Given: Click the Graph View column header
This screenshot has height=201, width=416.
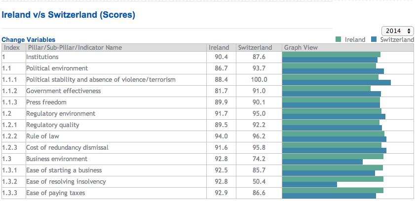Looking at the screenshot, I should (x=301, y=48).
